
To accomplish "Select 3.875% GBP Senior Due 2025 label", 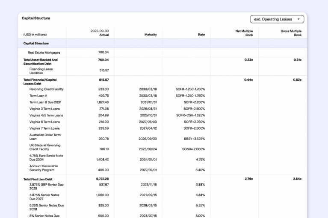I will pyautogui.click(x=46, y=186).
